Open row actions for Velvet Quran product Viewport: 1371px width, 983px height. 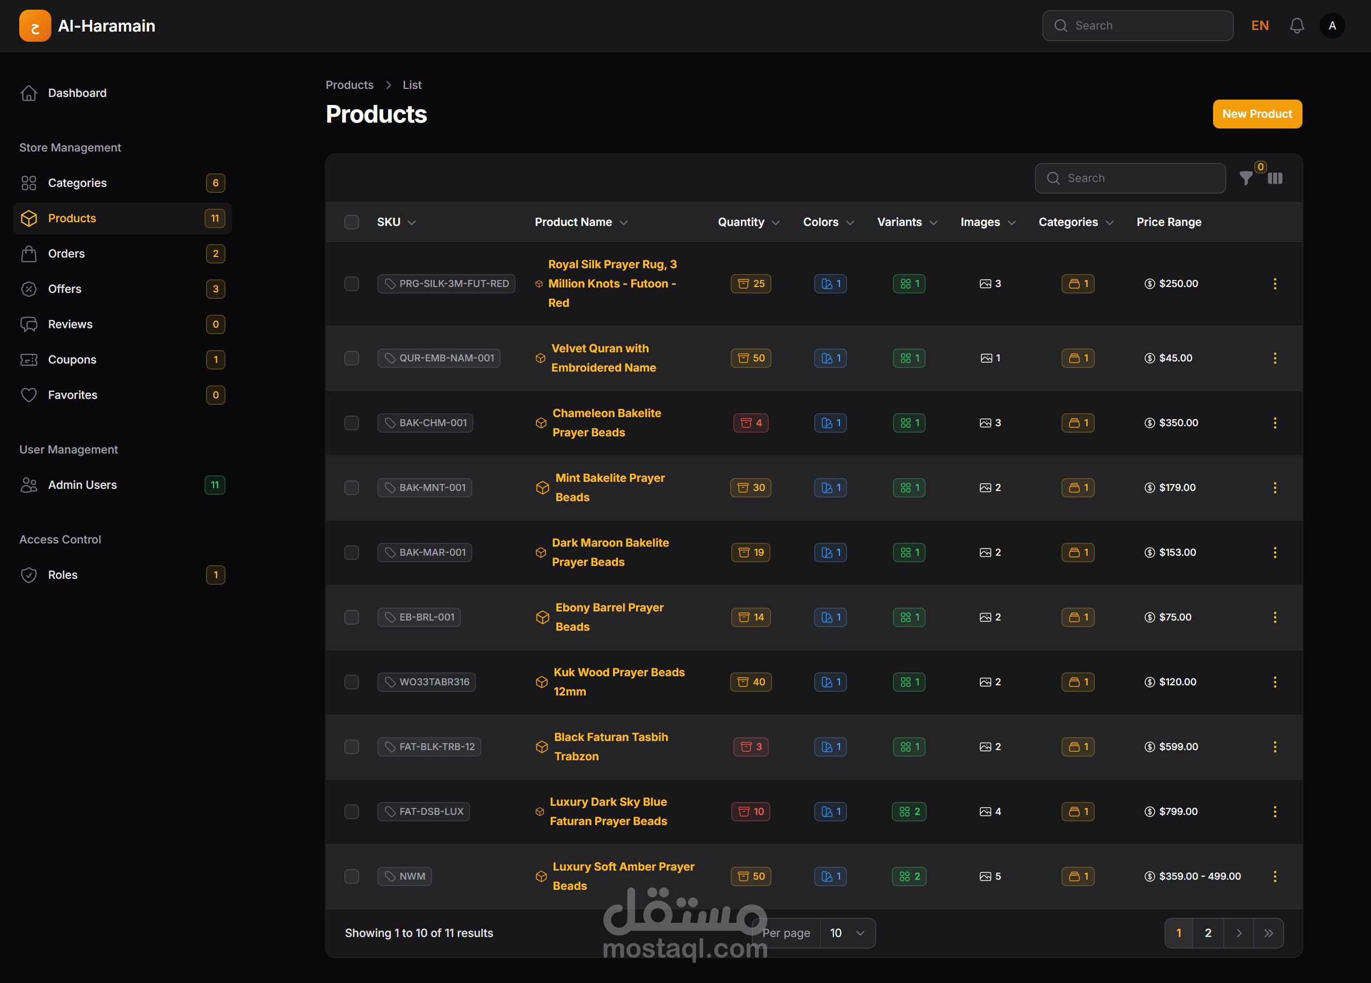(1275, 358)
